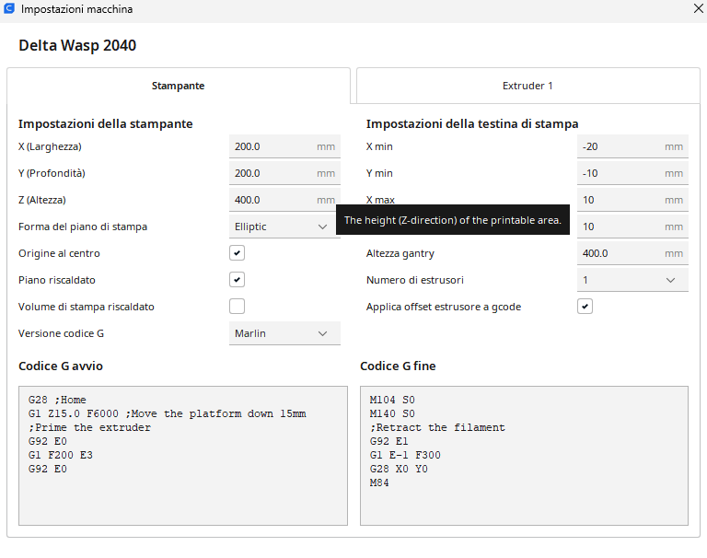Click the Altezza gantry label

400,253
